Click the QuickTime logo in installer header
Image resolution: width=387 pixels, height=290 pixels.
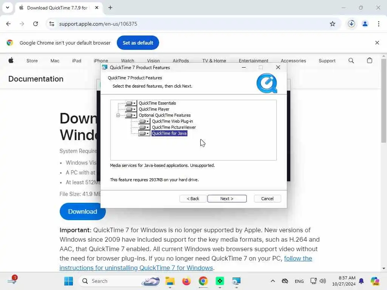tap(267, 83)
